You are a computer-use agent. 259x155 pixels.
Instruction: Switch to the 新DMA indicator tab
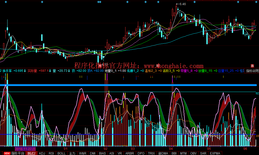pos(163,153)
